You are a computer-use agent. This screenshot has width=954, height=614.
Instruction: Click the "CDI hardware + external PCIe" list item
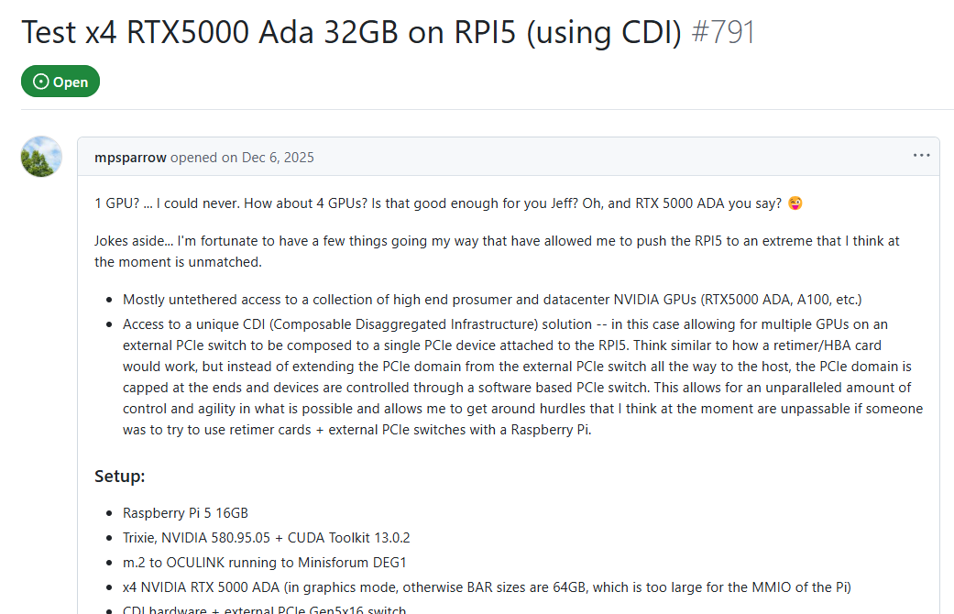264,609
